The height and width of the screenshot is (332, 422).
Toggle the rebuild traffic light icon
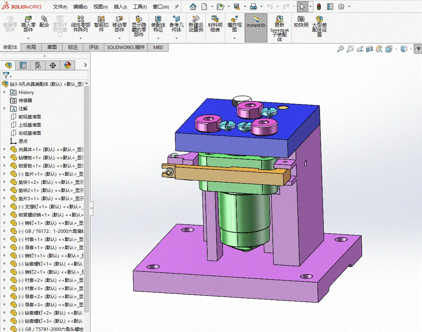(x=319, y=7)
